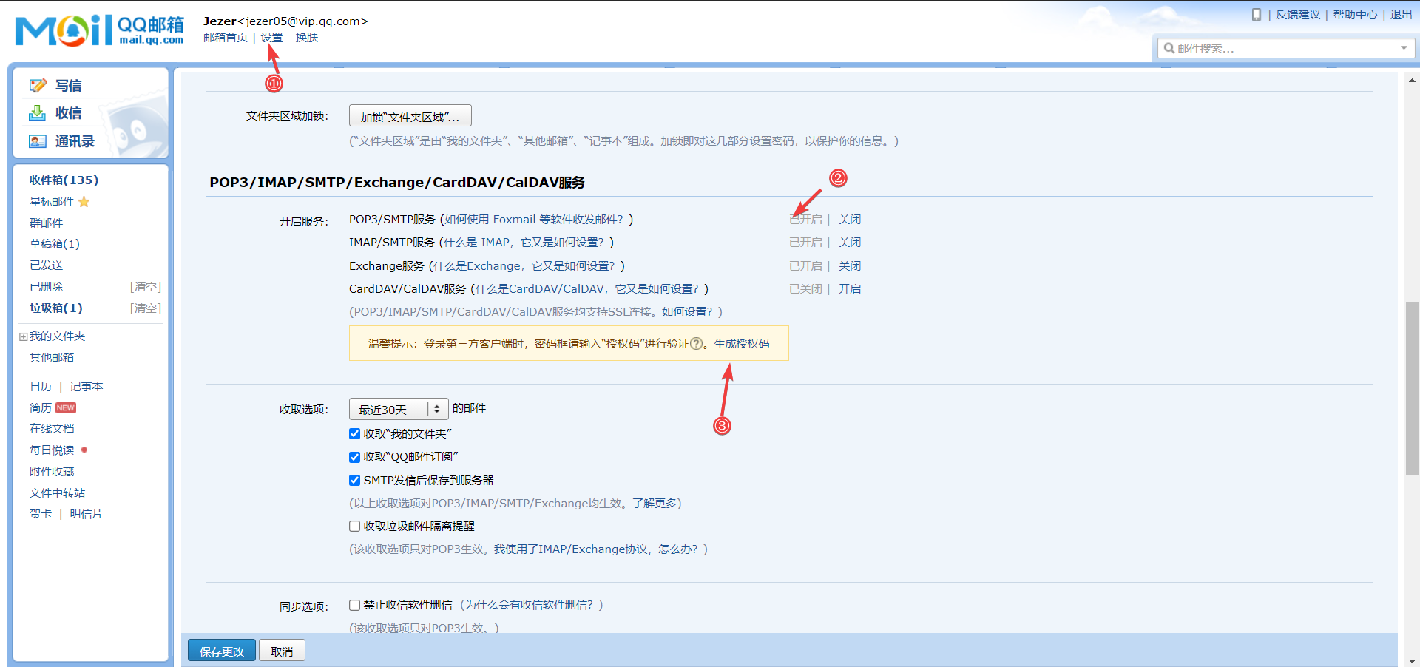The width and height of the screenshot is (1420, 667).
Task: Open the mobile phone icon near 反馈建议
Action: coord(1256,14)
